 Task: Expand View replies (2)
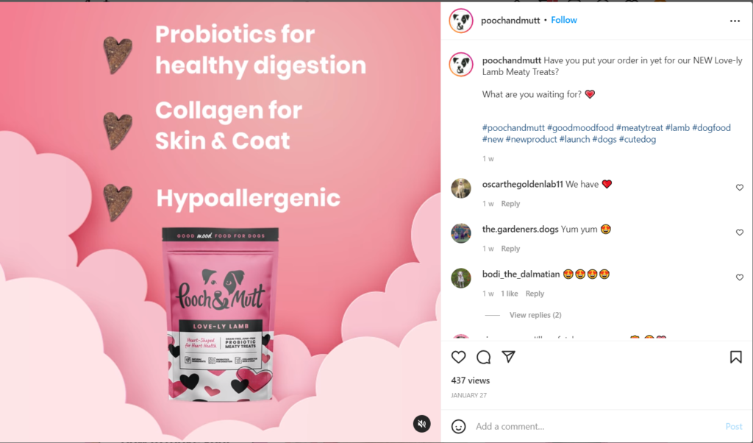click(535, 315)
